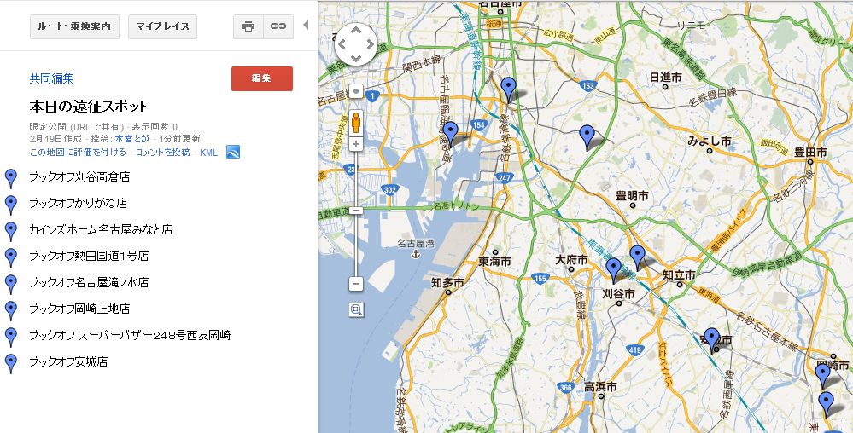Select ブックオフかりがね店 in list
This screenshot has height=433, width=853.
[79, 203]
